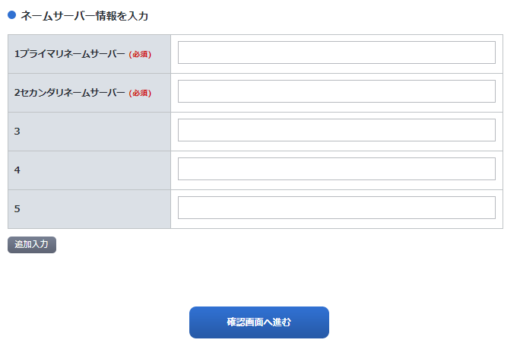Viewport: 520px width, 343px height.
Task: Click into the nameserver 4 input field
Action: (x=336, y=170)
